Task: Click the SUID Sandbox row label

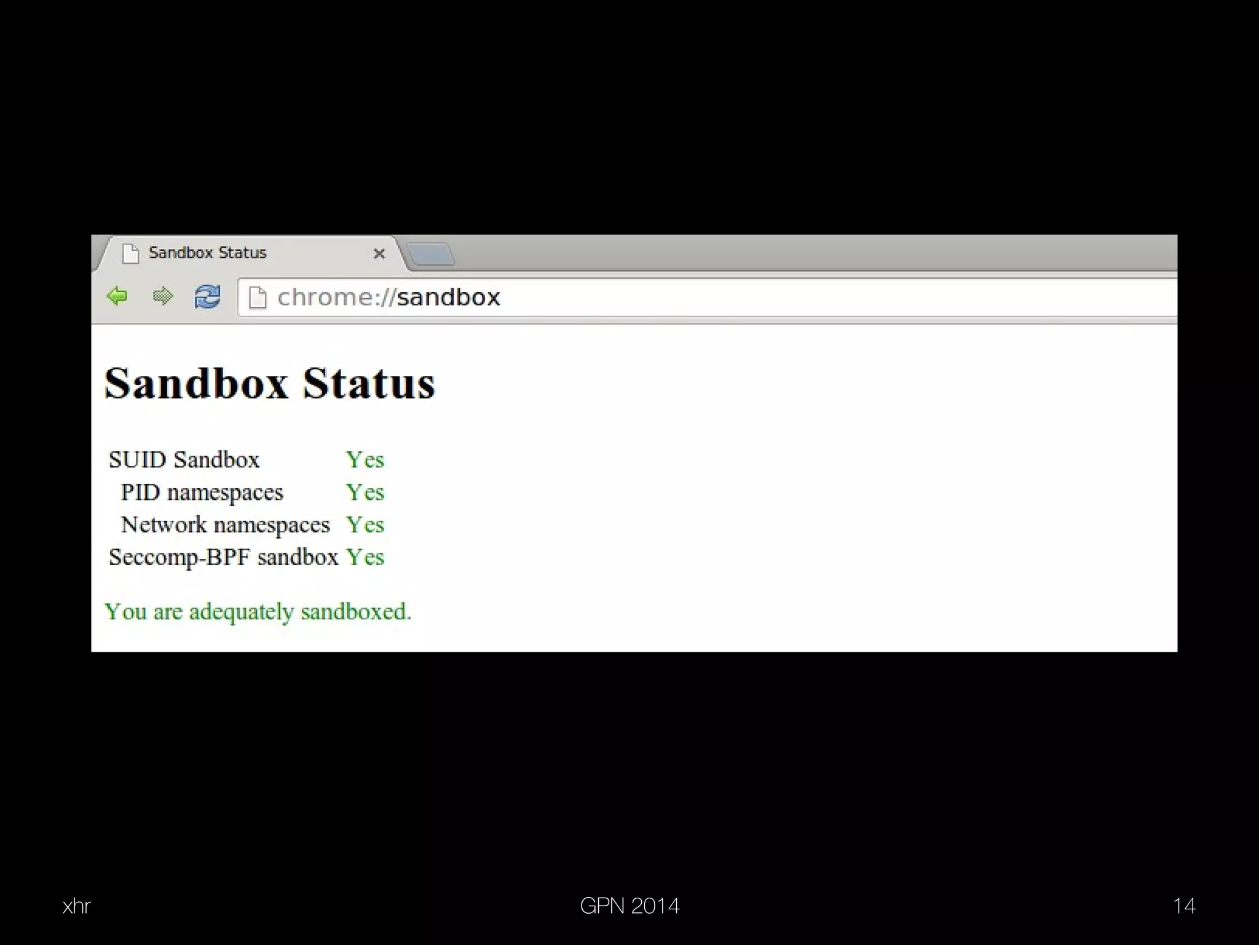Action: click(184, 460)
